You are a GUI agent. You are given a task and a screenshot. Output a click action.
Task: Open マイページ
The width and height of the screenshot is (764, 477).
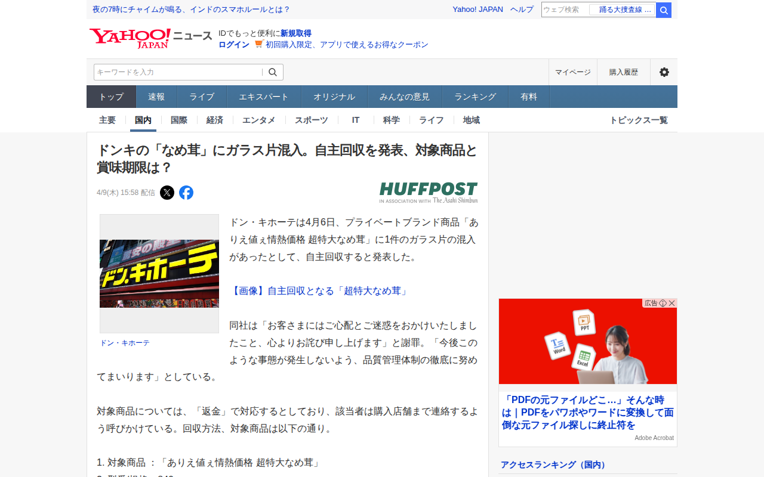click(x=573, y=72)
